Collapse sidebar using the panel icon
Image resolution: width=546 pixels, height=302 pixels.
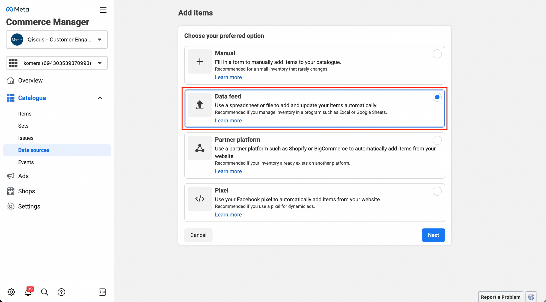tap(102, 292)
